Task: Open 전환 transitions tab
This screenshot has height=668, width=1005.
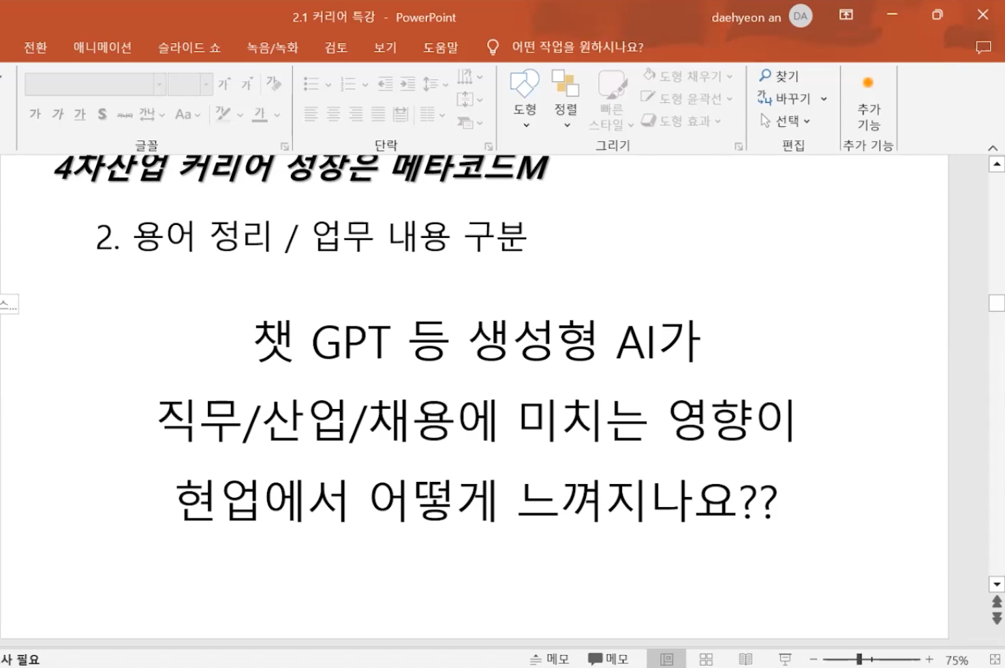Action: click(35, 47)
